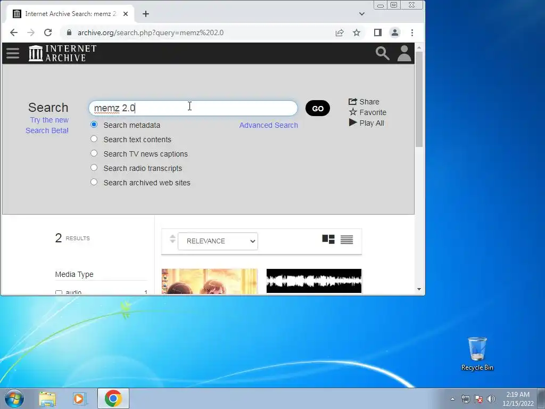View site info via padlock icon

pyautogui.click(x=69, y=32)
